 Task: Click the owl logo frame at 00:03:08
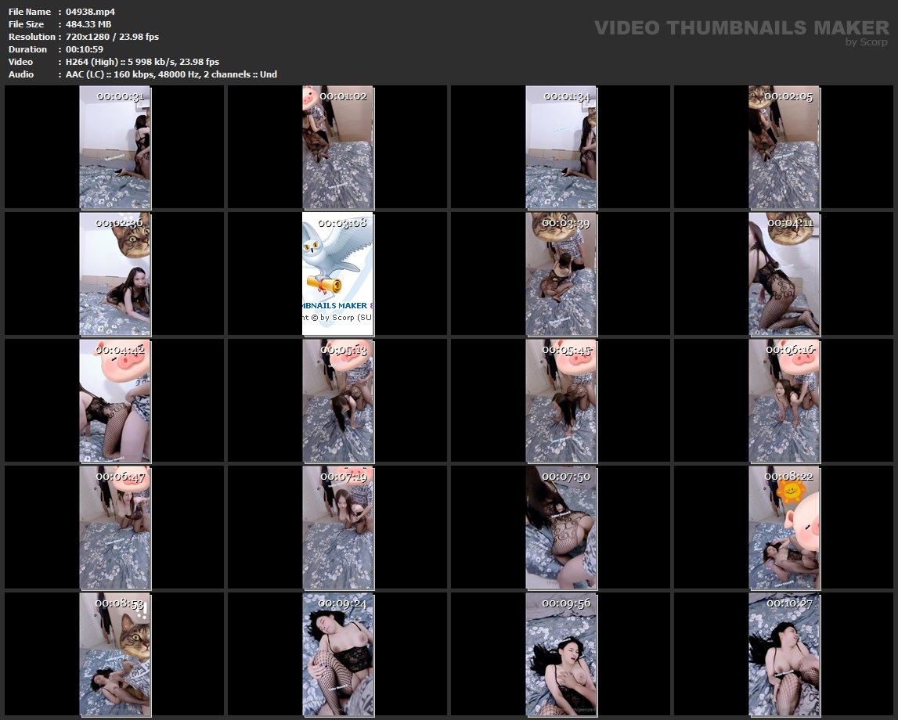point(337,274)
